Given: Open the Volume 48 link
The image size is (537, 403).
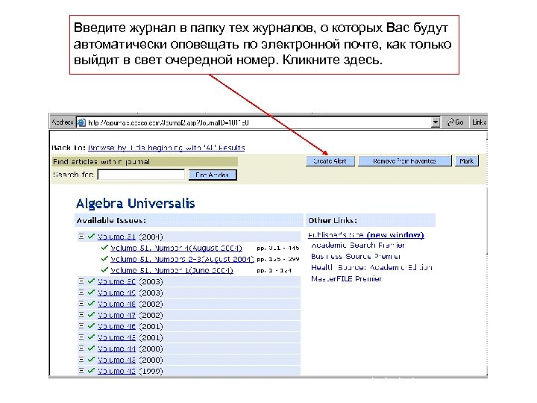Looking at the screenshot, I should [116, 304].
